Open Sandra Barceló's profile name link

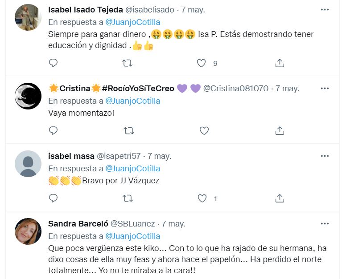pos(77,223)
